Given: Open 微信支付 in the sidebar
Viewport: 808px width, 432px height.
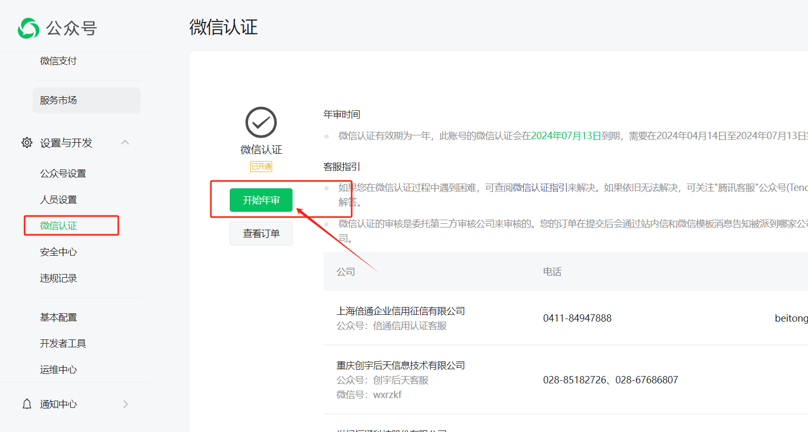Looking at the screenshot, I should point(59,61).
